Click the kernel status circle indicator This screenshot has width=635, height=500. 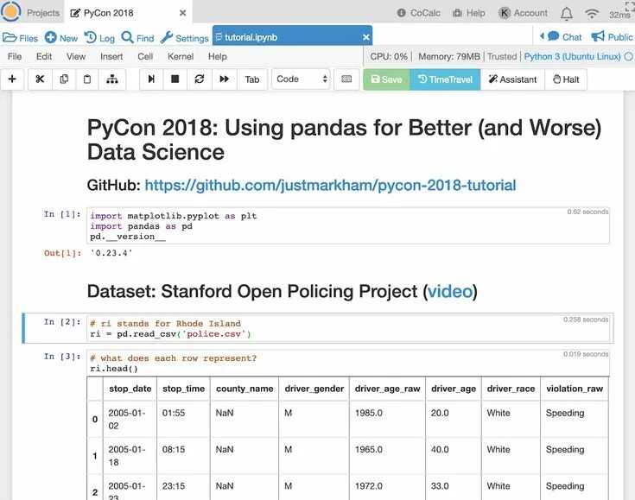tap(629, 56)
